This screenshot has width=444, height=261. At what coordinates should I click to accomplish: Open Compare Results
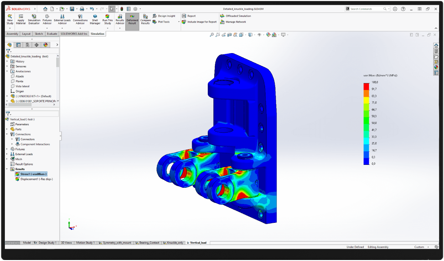(x=145, y=19)
